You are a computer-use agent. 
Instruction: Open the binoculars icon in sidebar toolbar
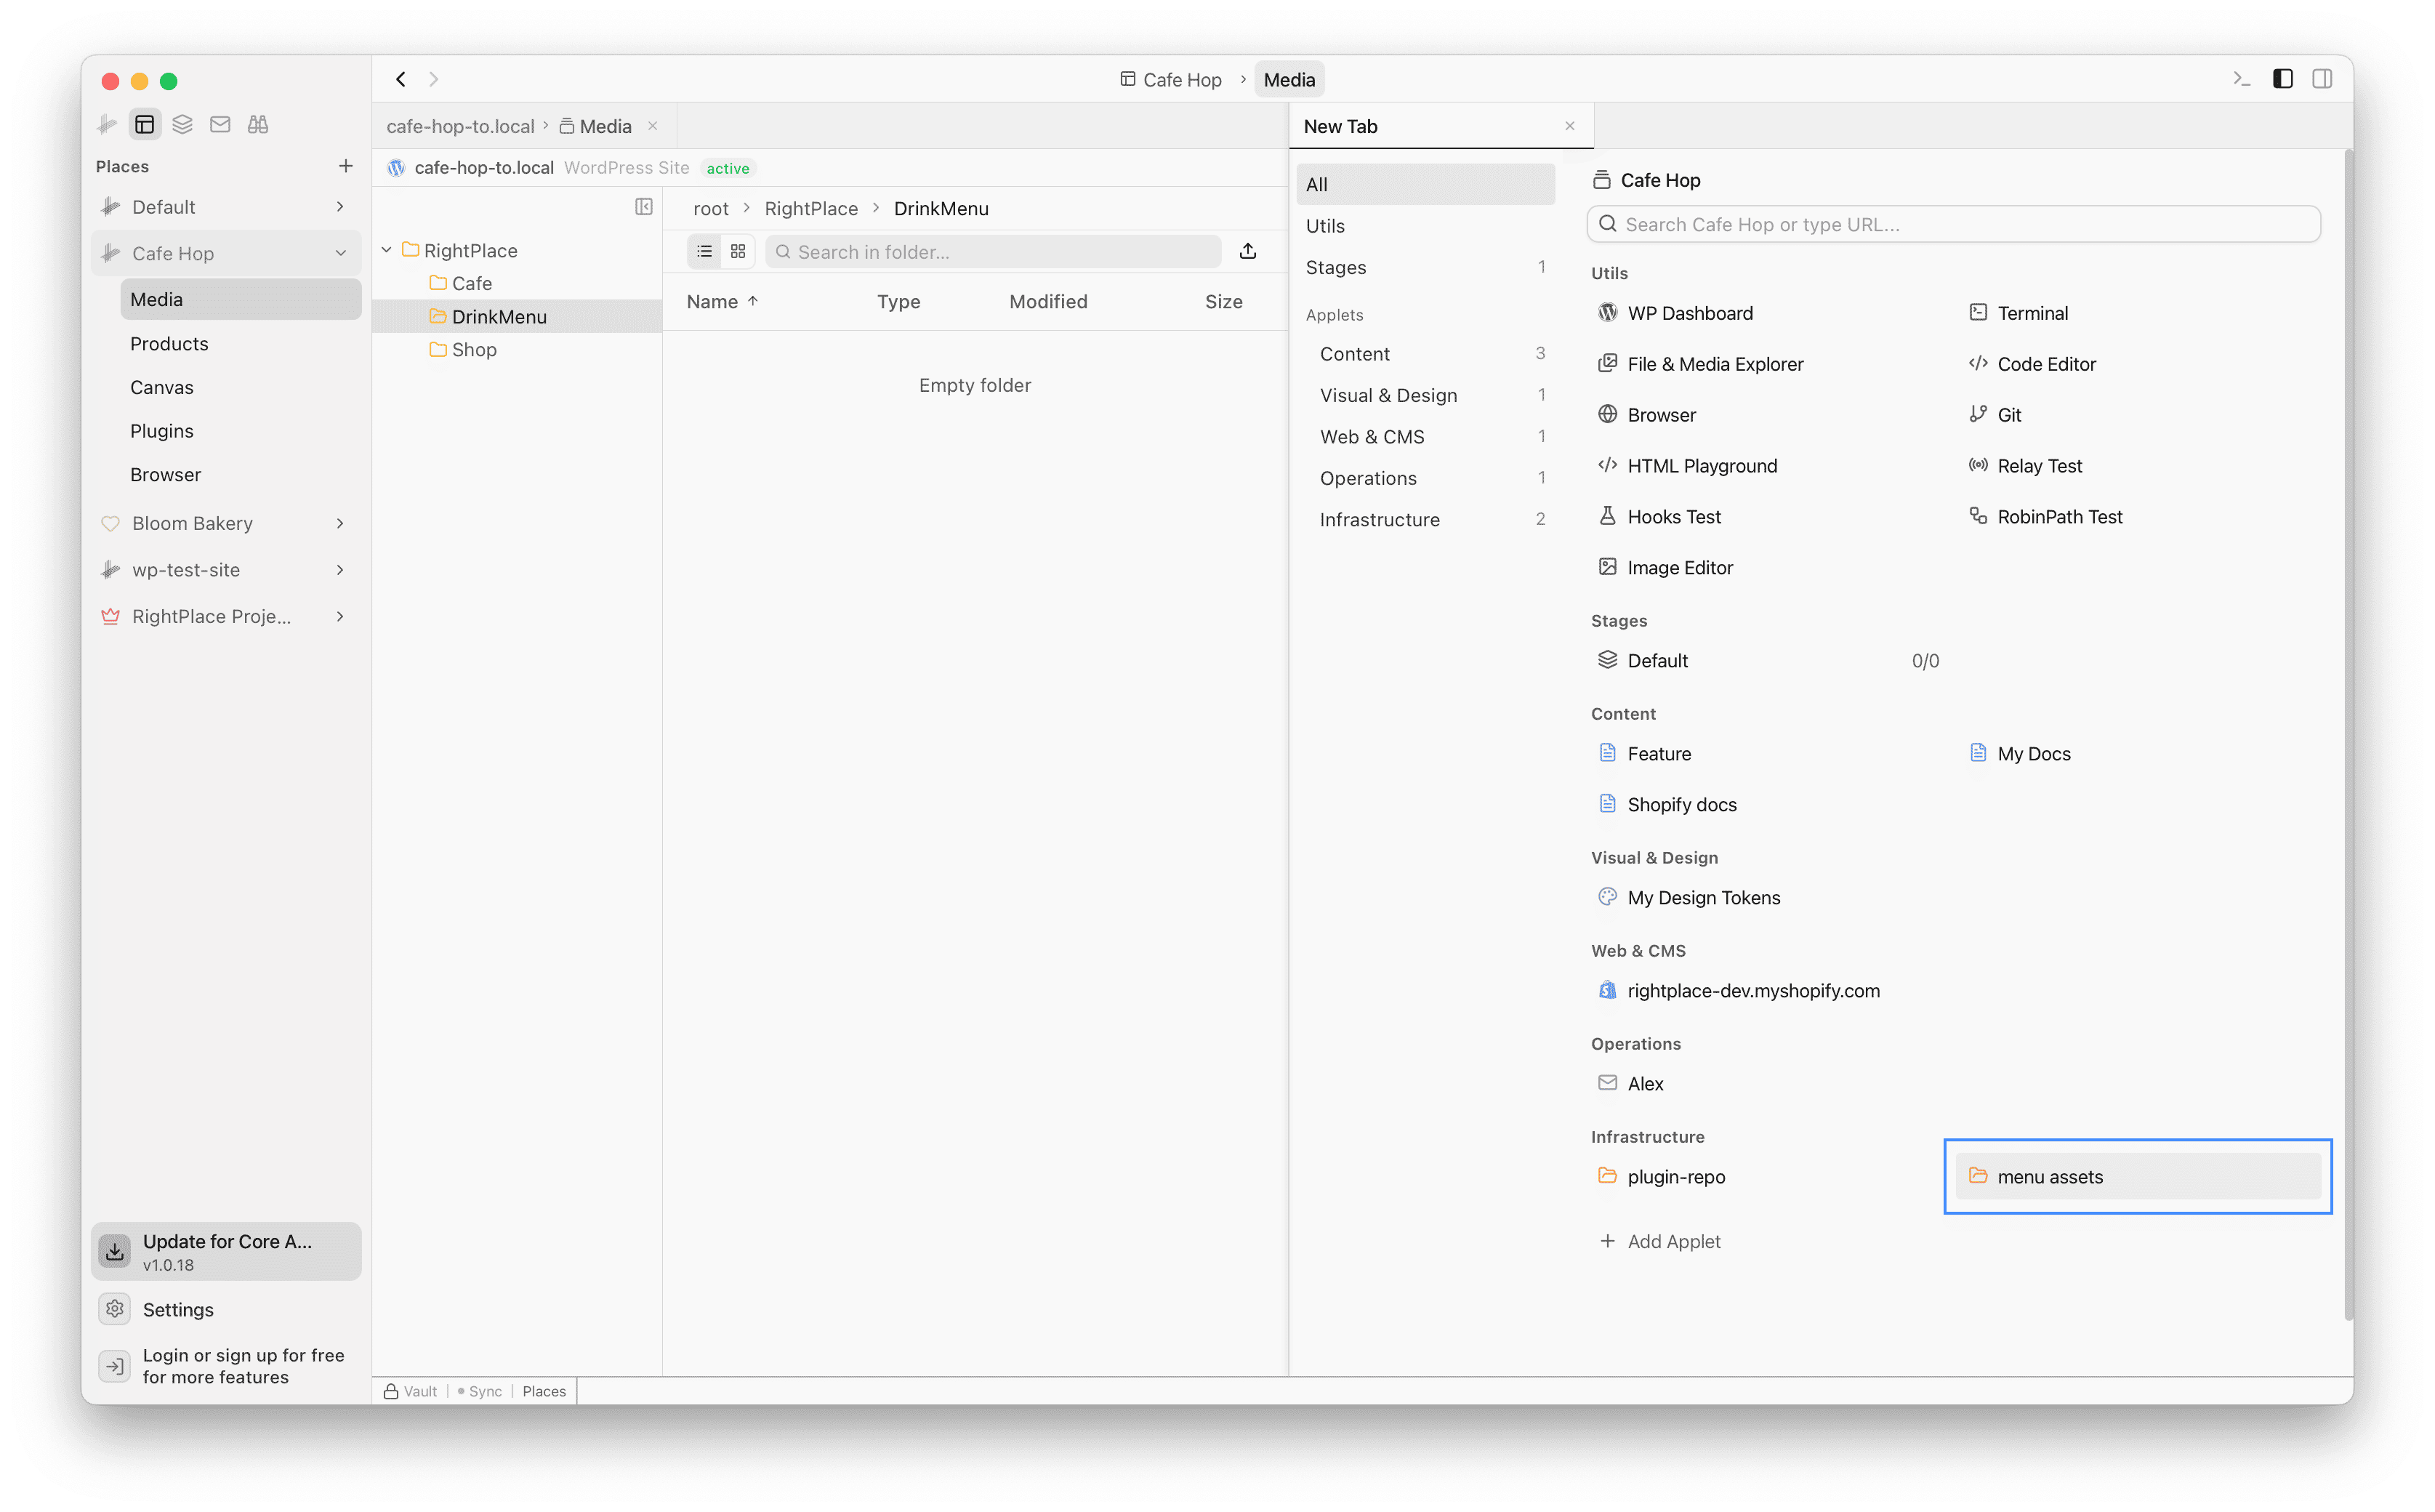coord(258,124)
